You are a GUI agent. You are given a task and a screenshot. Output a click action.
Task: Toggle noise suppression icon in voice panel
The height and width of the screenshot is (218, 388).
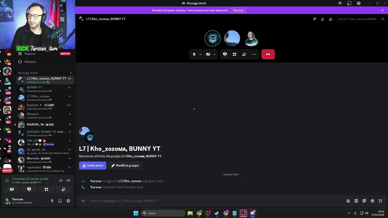(x=61, y=180)
